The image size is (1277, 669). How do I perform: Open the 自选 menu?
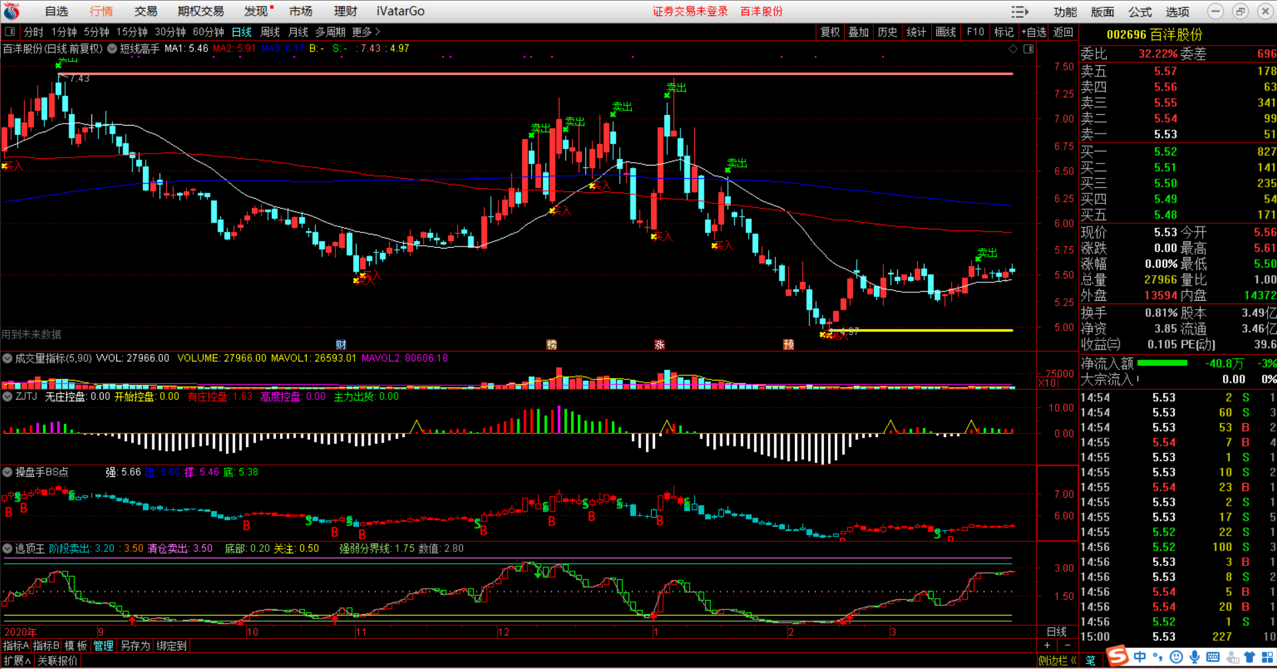click(x=57, y=11)
